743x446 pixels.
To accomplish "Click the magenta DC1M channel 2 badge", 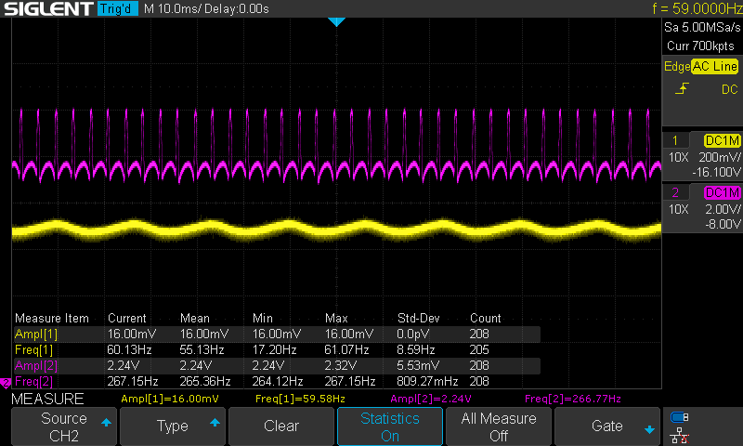I will (x=722, y=192).
